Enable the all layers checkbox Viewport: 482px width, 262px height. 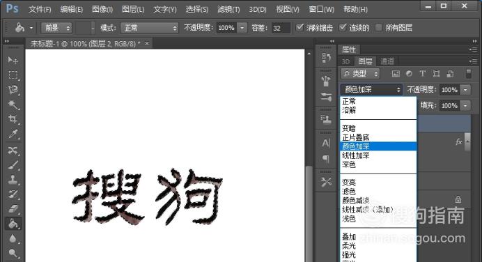[379, 28]
